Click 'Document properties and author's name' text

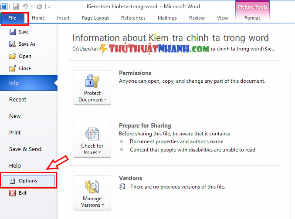coord(176,142)
